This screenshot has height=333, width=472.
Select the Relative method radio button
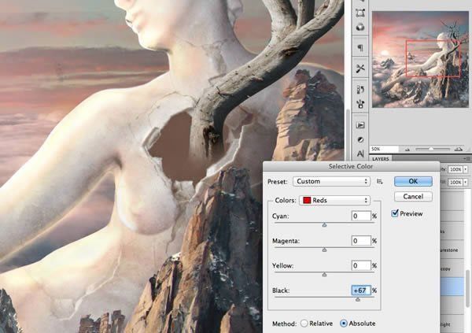pos(304,324)
